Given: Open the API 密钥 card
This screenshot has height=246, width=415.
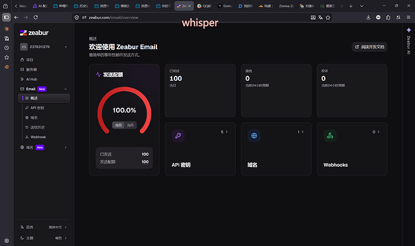Looking at the screenshot, I should click(200, 149).
